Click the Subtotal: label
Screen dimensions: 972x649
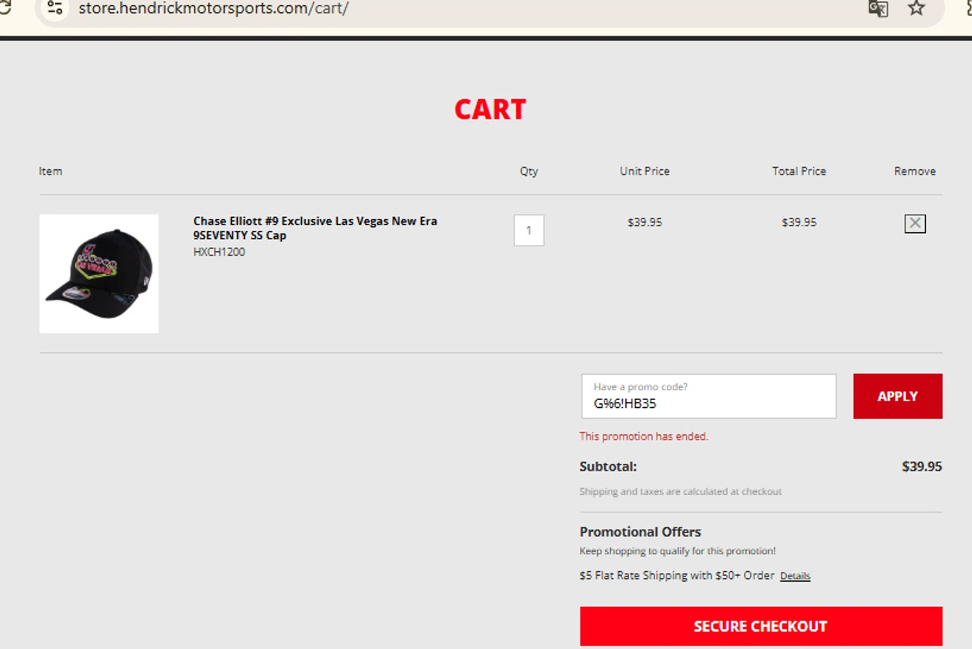(x=608, y=467)
